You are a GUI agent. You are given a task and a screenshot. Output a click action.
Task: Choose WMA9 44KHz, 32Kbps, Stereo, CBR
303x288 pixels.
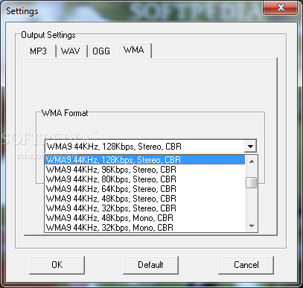145,208
